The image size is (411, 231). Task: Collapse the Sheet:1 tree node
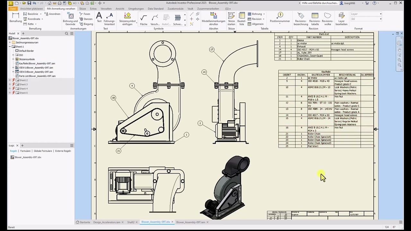pos(10,47)
